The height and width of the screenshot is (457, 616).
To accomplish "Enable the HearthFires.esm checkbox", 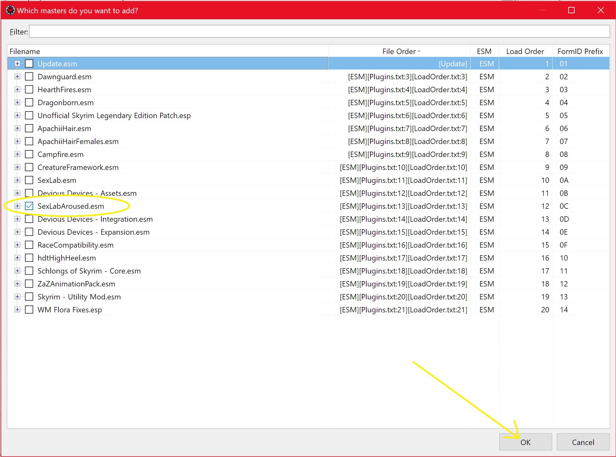I will tap(29, 89).
